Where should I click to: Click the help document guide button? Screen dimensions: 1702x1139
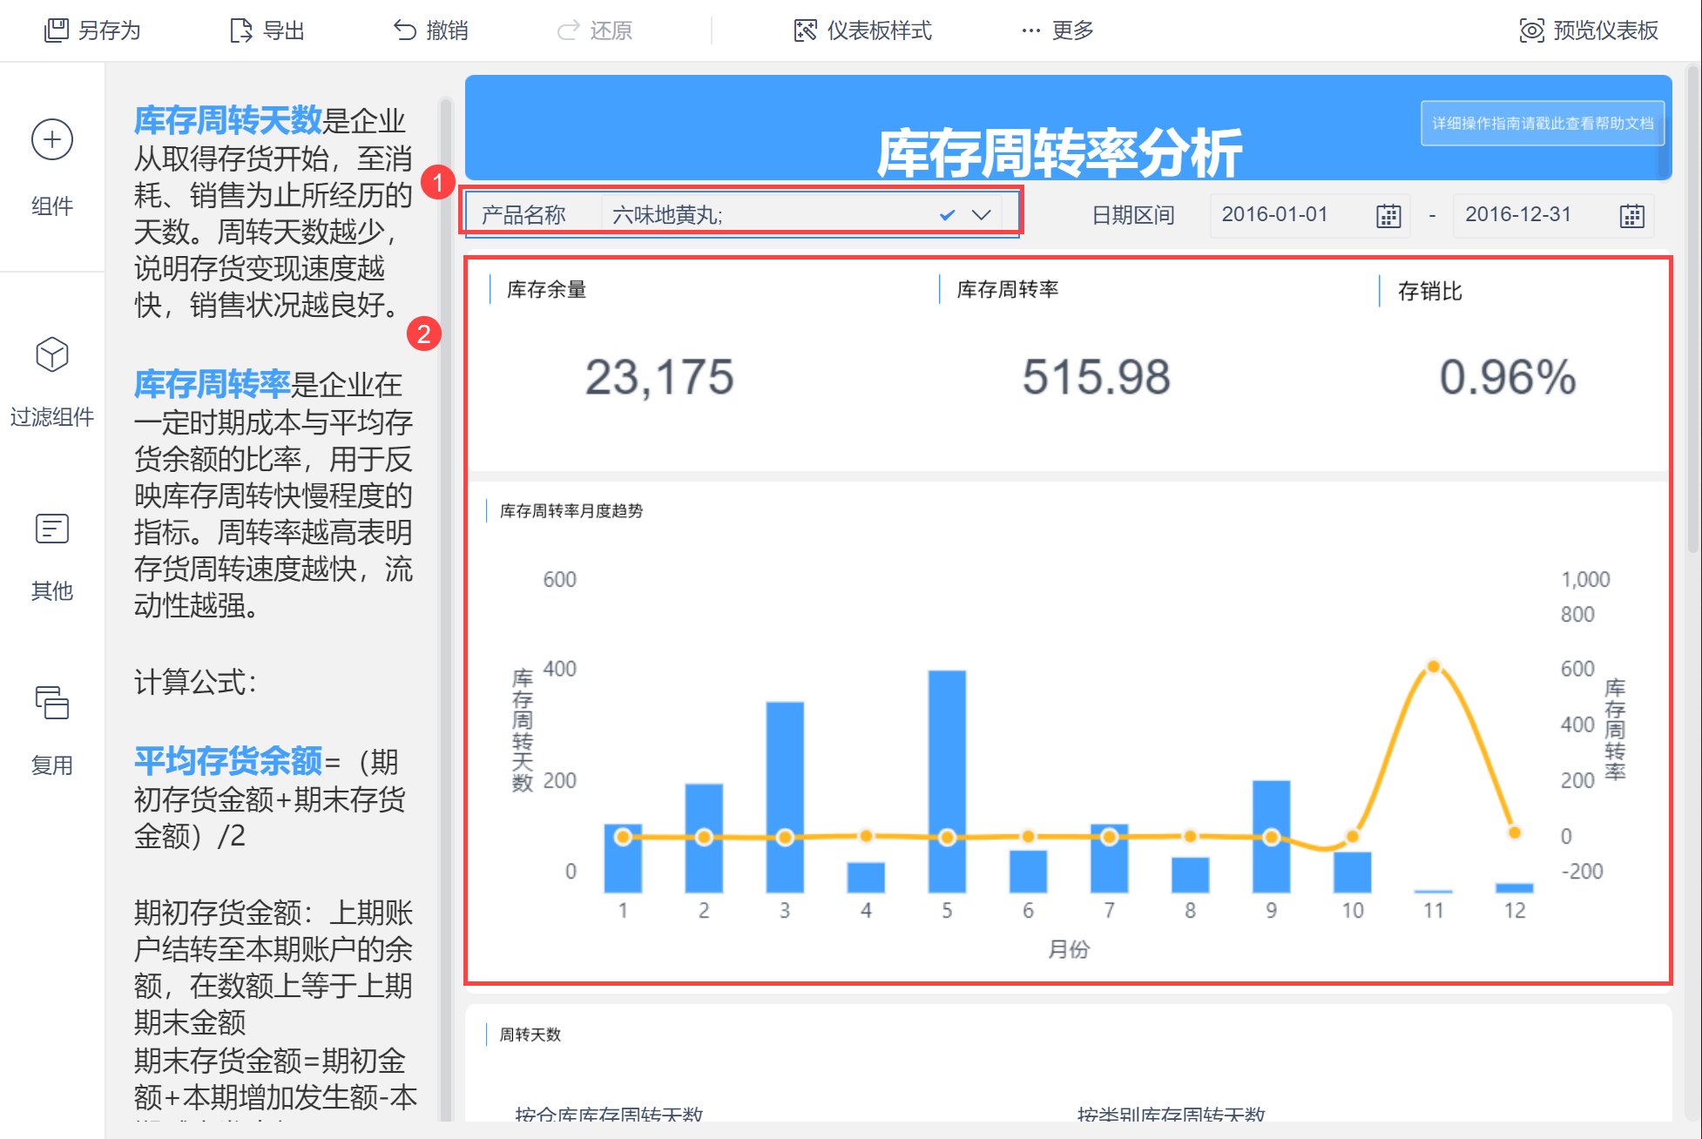point(1543,123)
